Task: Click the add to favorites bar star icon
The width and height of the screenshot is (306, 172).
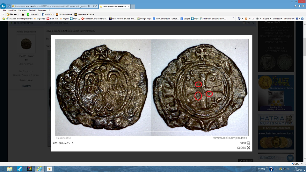Action: 4,19
